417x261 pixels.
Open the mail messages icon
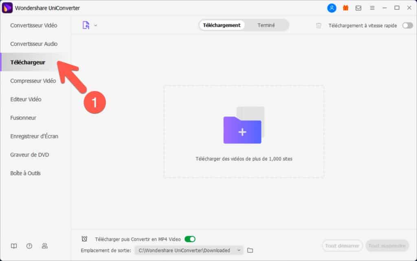pyautogui.click(x=358, y=8)
